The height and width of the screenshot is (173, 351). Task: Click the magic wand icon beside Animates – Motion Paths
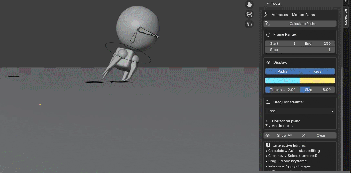[x=267, y=15]
